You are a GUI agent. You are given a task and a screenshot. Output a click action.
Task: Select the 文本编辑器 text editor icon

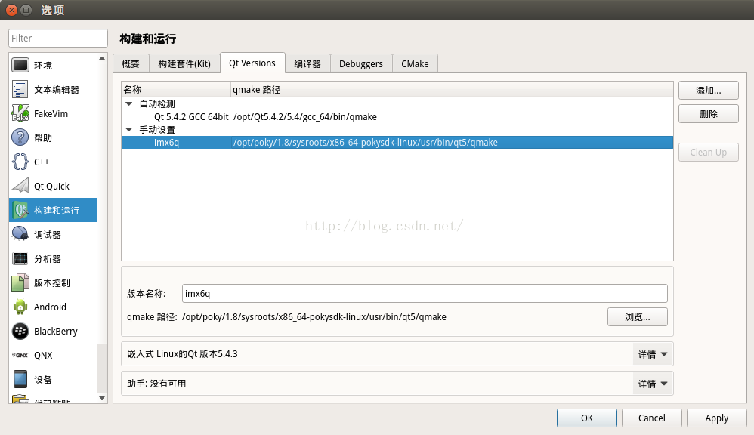click(20, 89)
